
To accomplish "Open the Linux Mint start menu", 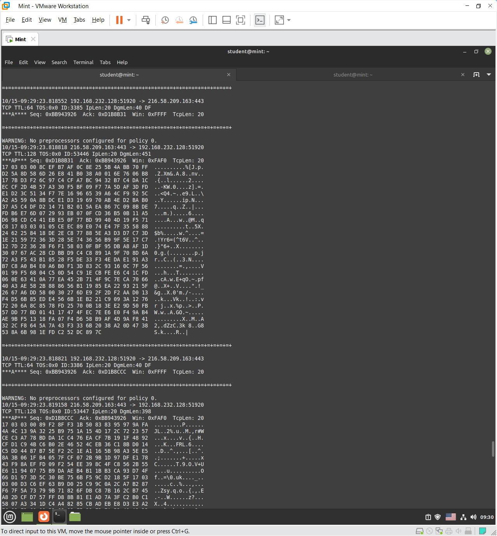I will point(10,517).
